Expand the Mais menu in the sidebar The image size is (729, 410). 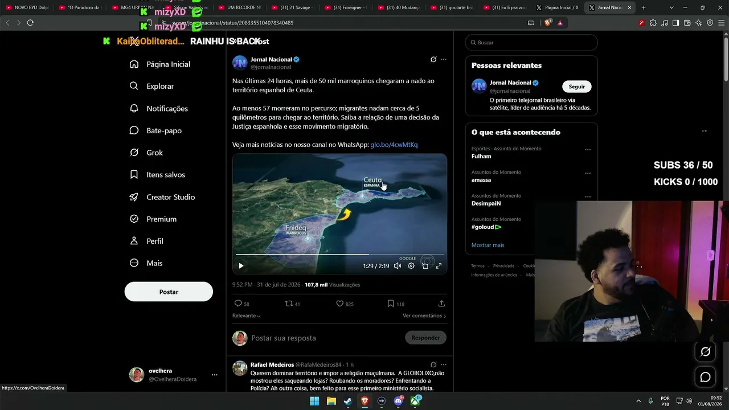coord(146,263)
